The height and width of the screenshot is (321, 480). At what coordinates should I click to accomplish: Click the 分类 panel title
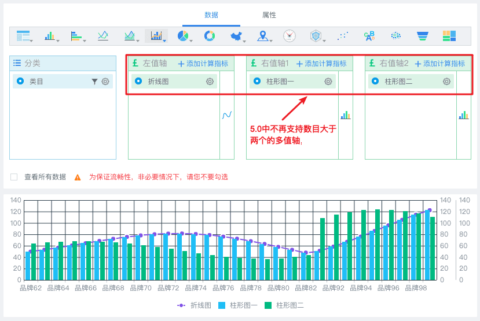point(32,63)
